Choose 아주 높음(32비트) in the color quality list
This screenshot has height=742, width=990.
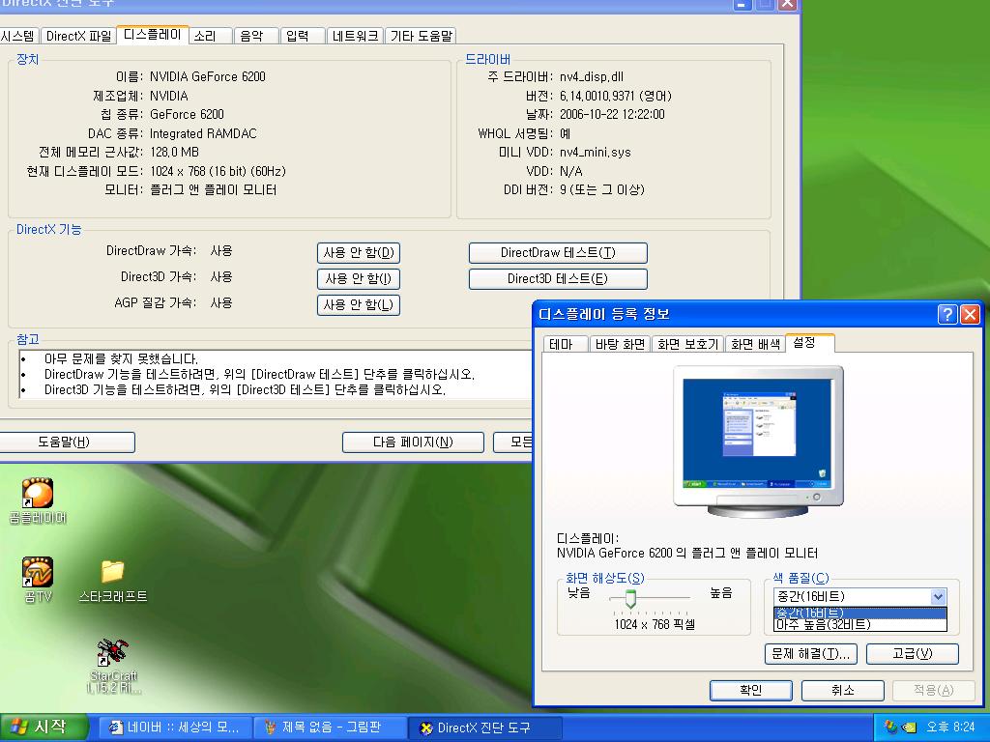click(859, 625)
